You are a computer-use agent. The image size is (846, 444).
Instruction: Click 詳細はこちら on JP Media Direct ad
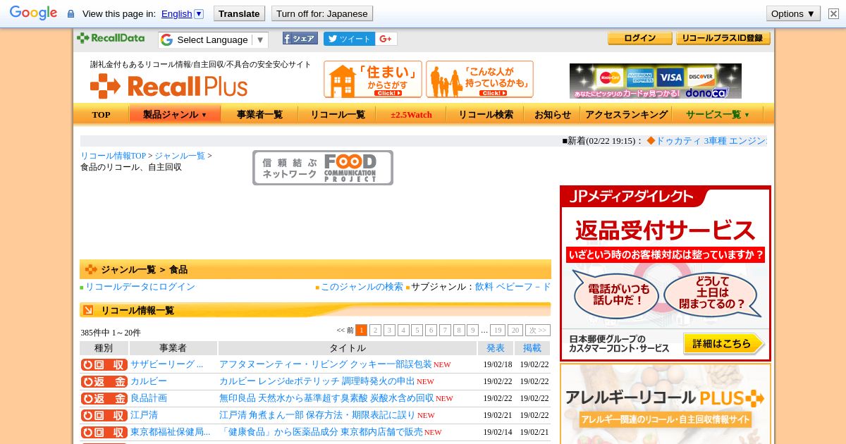pos(723,344)
